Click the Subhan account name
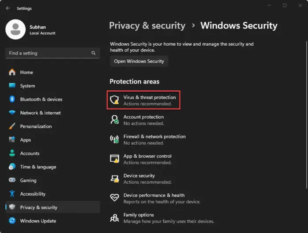 (38, 27)
